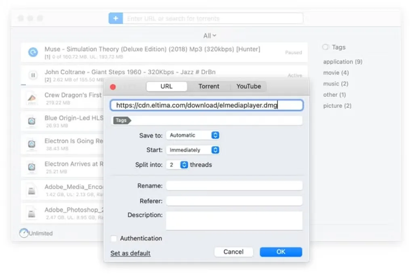The width and height of the screenshot is (412, 275).
Task: Click the Electron Is Going file icon
Action: [x=32, y=144]
